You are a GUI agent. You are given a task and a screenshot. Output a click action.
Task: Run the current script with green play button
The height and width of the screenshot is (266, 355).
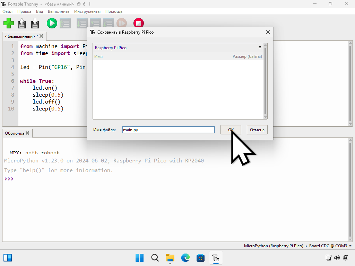tap(52, 23)
